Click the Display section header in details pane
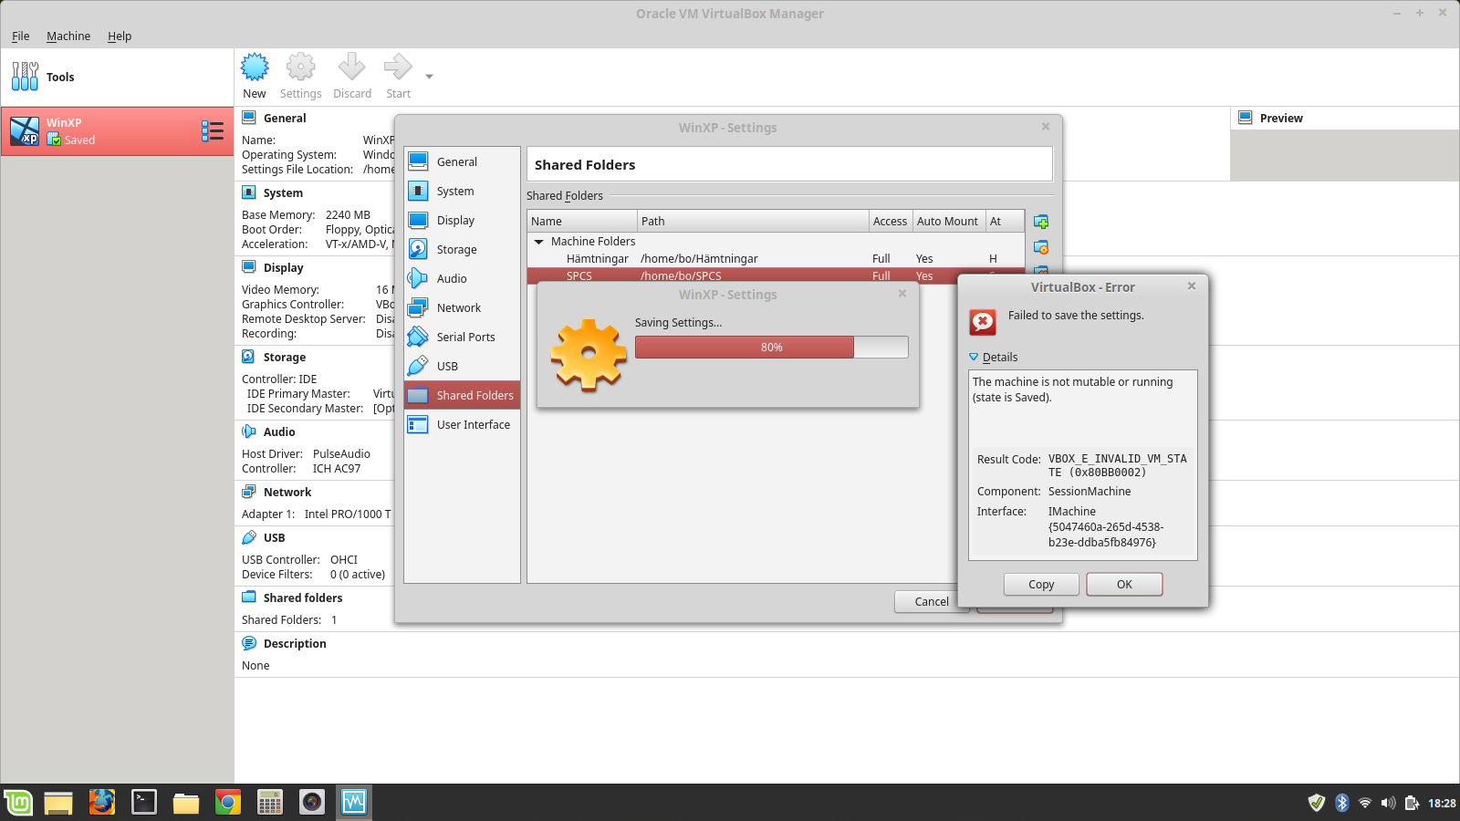 click(x=283, y=268)
